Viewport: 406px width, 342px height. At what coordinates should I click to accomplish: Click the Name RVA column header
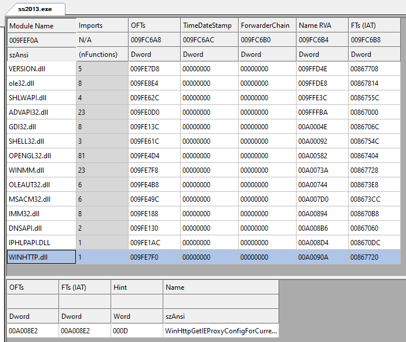pos(323,26)
